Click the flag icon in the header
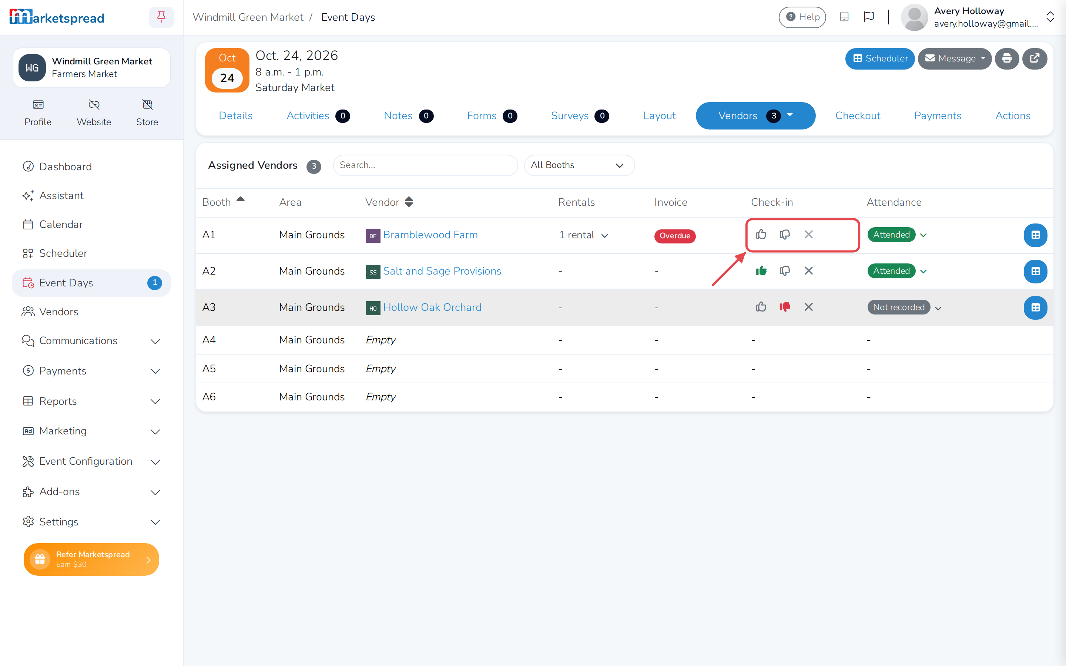Viewport: 1066px width, 666px height. click(x=869, y=17)
